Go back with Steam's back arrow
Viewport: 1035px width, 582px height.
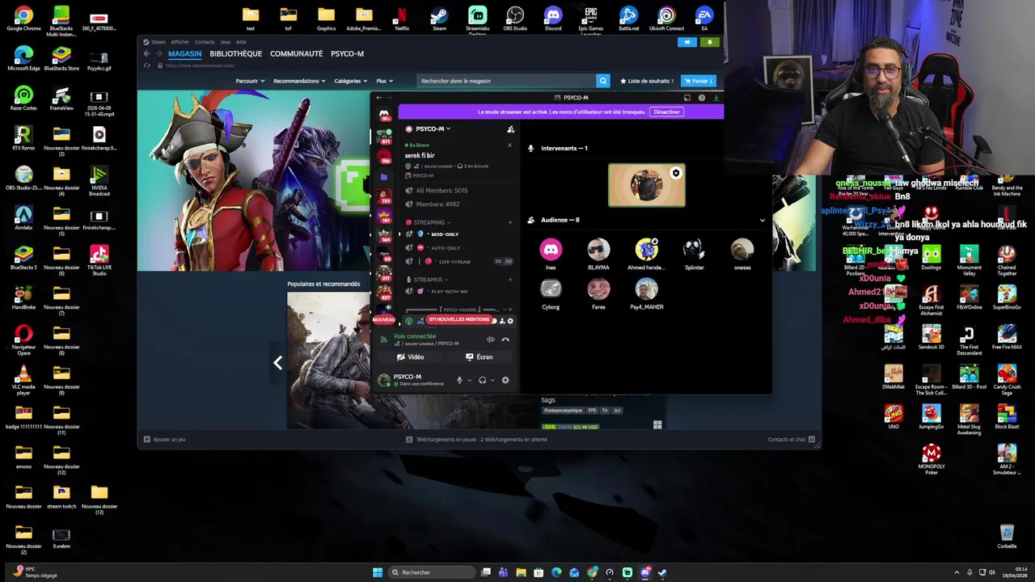tap(146, 53)
